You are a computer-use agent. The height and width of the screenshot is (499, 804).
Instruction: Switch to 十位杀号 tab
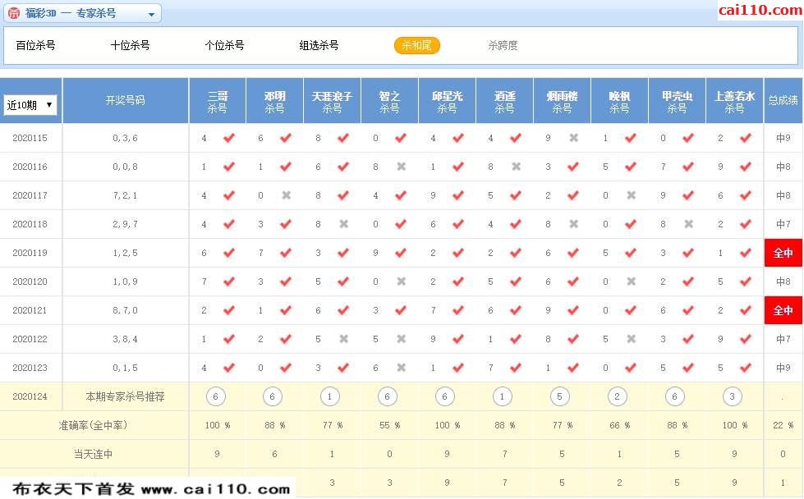coord(130,46)
